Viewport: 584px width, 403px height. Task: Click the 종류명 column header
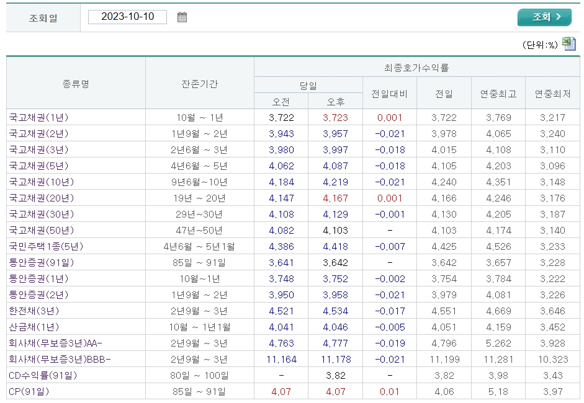(75, 82)
